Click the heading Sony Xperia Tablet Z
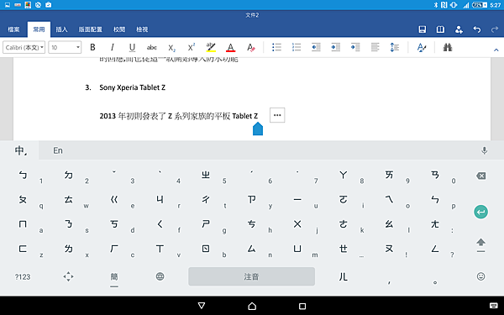 coord(132,87)
